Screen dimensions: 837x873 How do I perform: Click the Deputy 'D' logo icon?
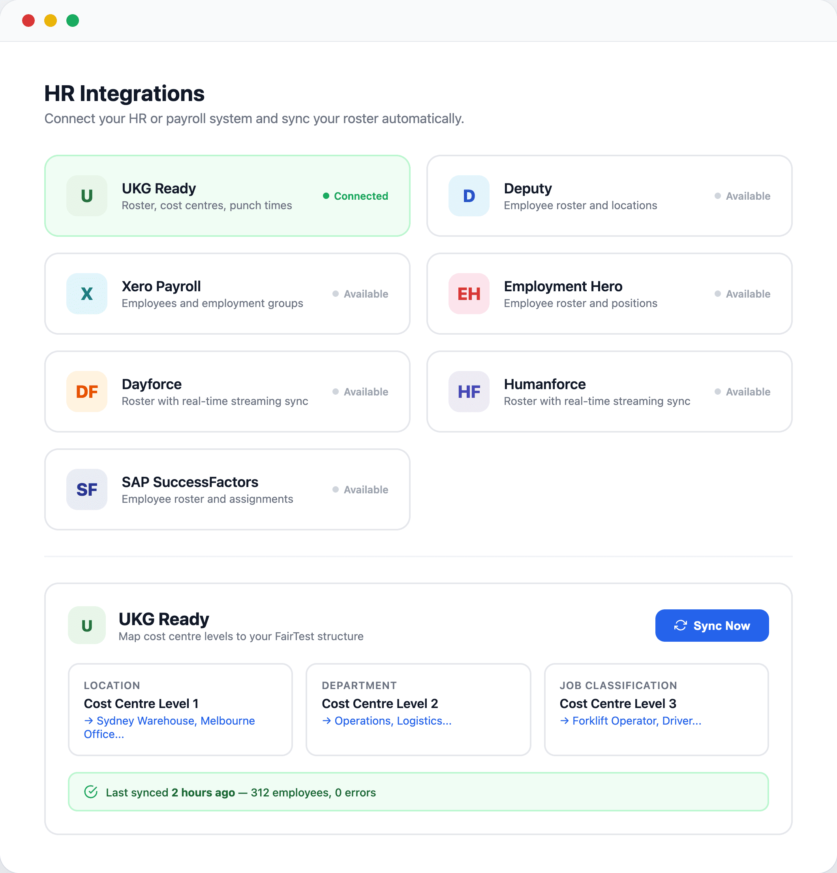click(x=469, y=196)
